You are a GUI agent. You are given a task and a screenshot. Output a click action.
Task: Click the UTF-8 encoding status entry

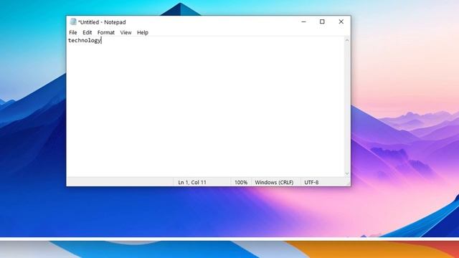pyautogui.click(x=311, y=182)
